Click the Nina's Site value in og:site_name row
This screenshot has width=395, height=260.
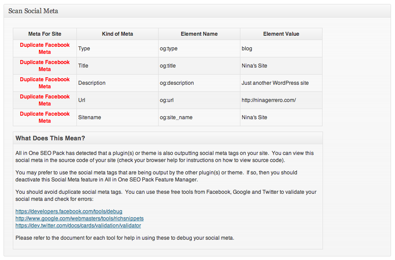[x=281, y=117]
